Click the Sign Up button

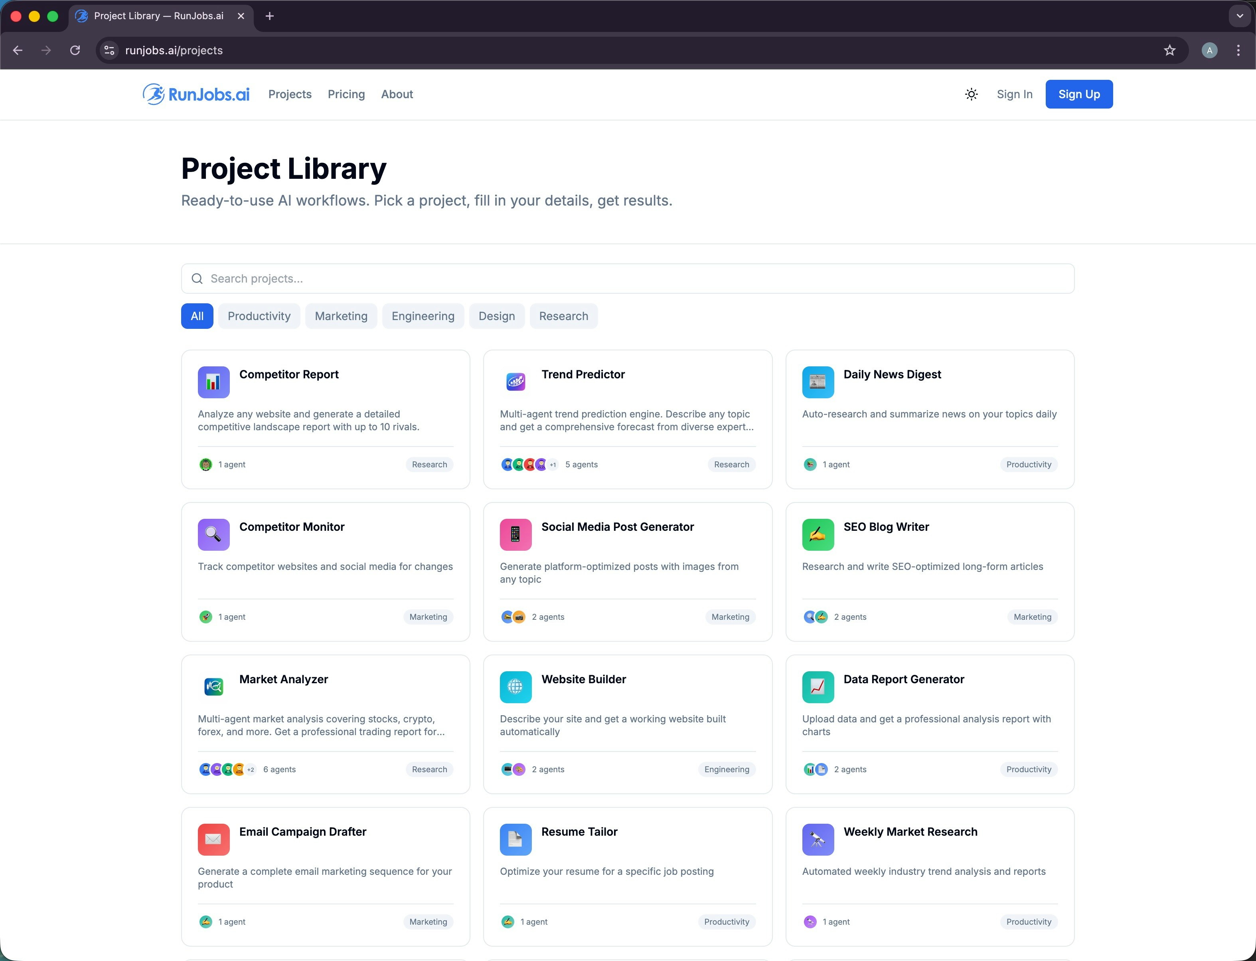pos(1079,94)
